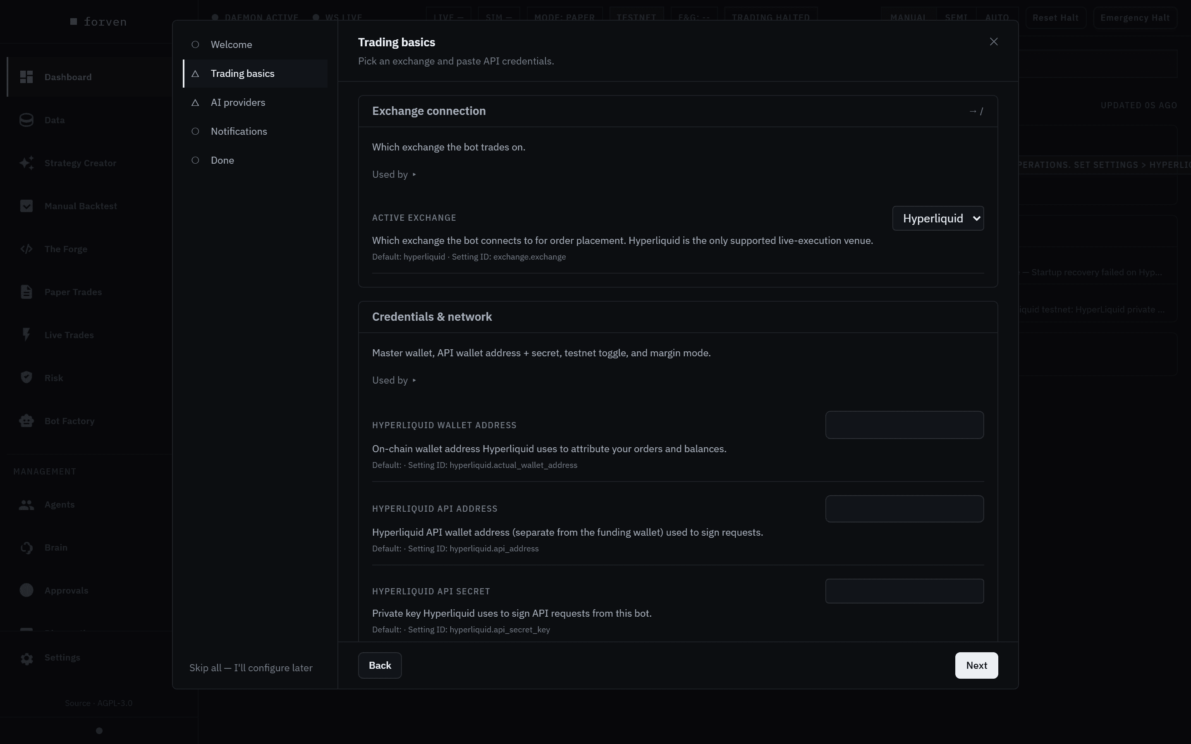Image resolution: width=1191 pixels, height=744 pixels.
Task: Switch to SEMI trading mode
Action: coord(956,18)
